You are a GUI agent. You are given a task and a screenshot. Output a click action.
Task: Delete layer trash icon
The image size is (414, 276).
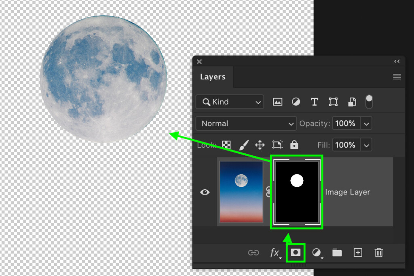378,253
